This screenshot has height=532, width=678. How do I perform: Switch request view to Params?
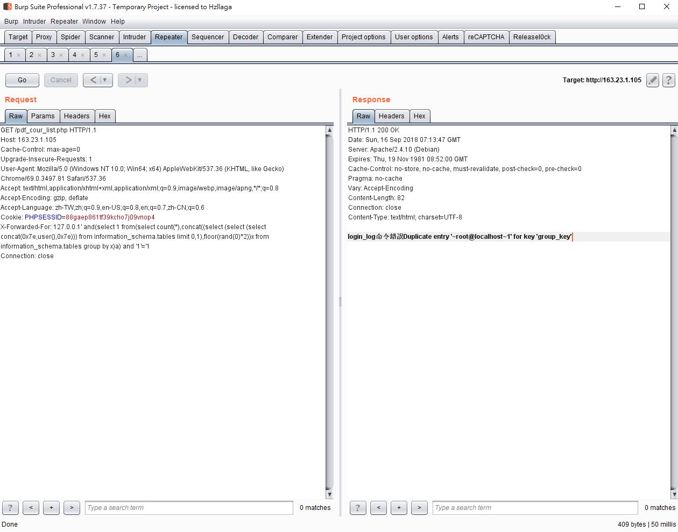point(43,116)
